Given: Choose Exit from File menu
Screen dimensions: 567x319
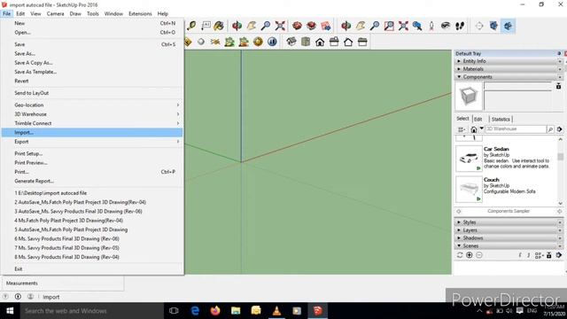Looking at the screenshot, I should (92, 268).
